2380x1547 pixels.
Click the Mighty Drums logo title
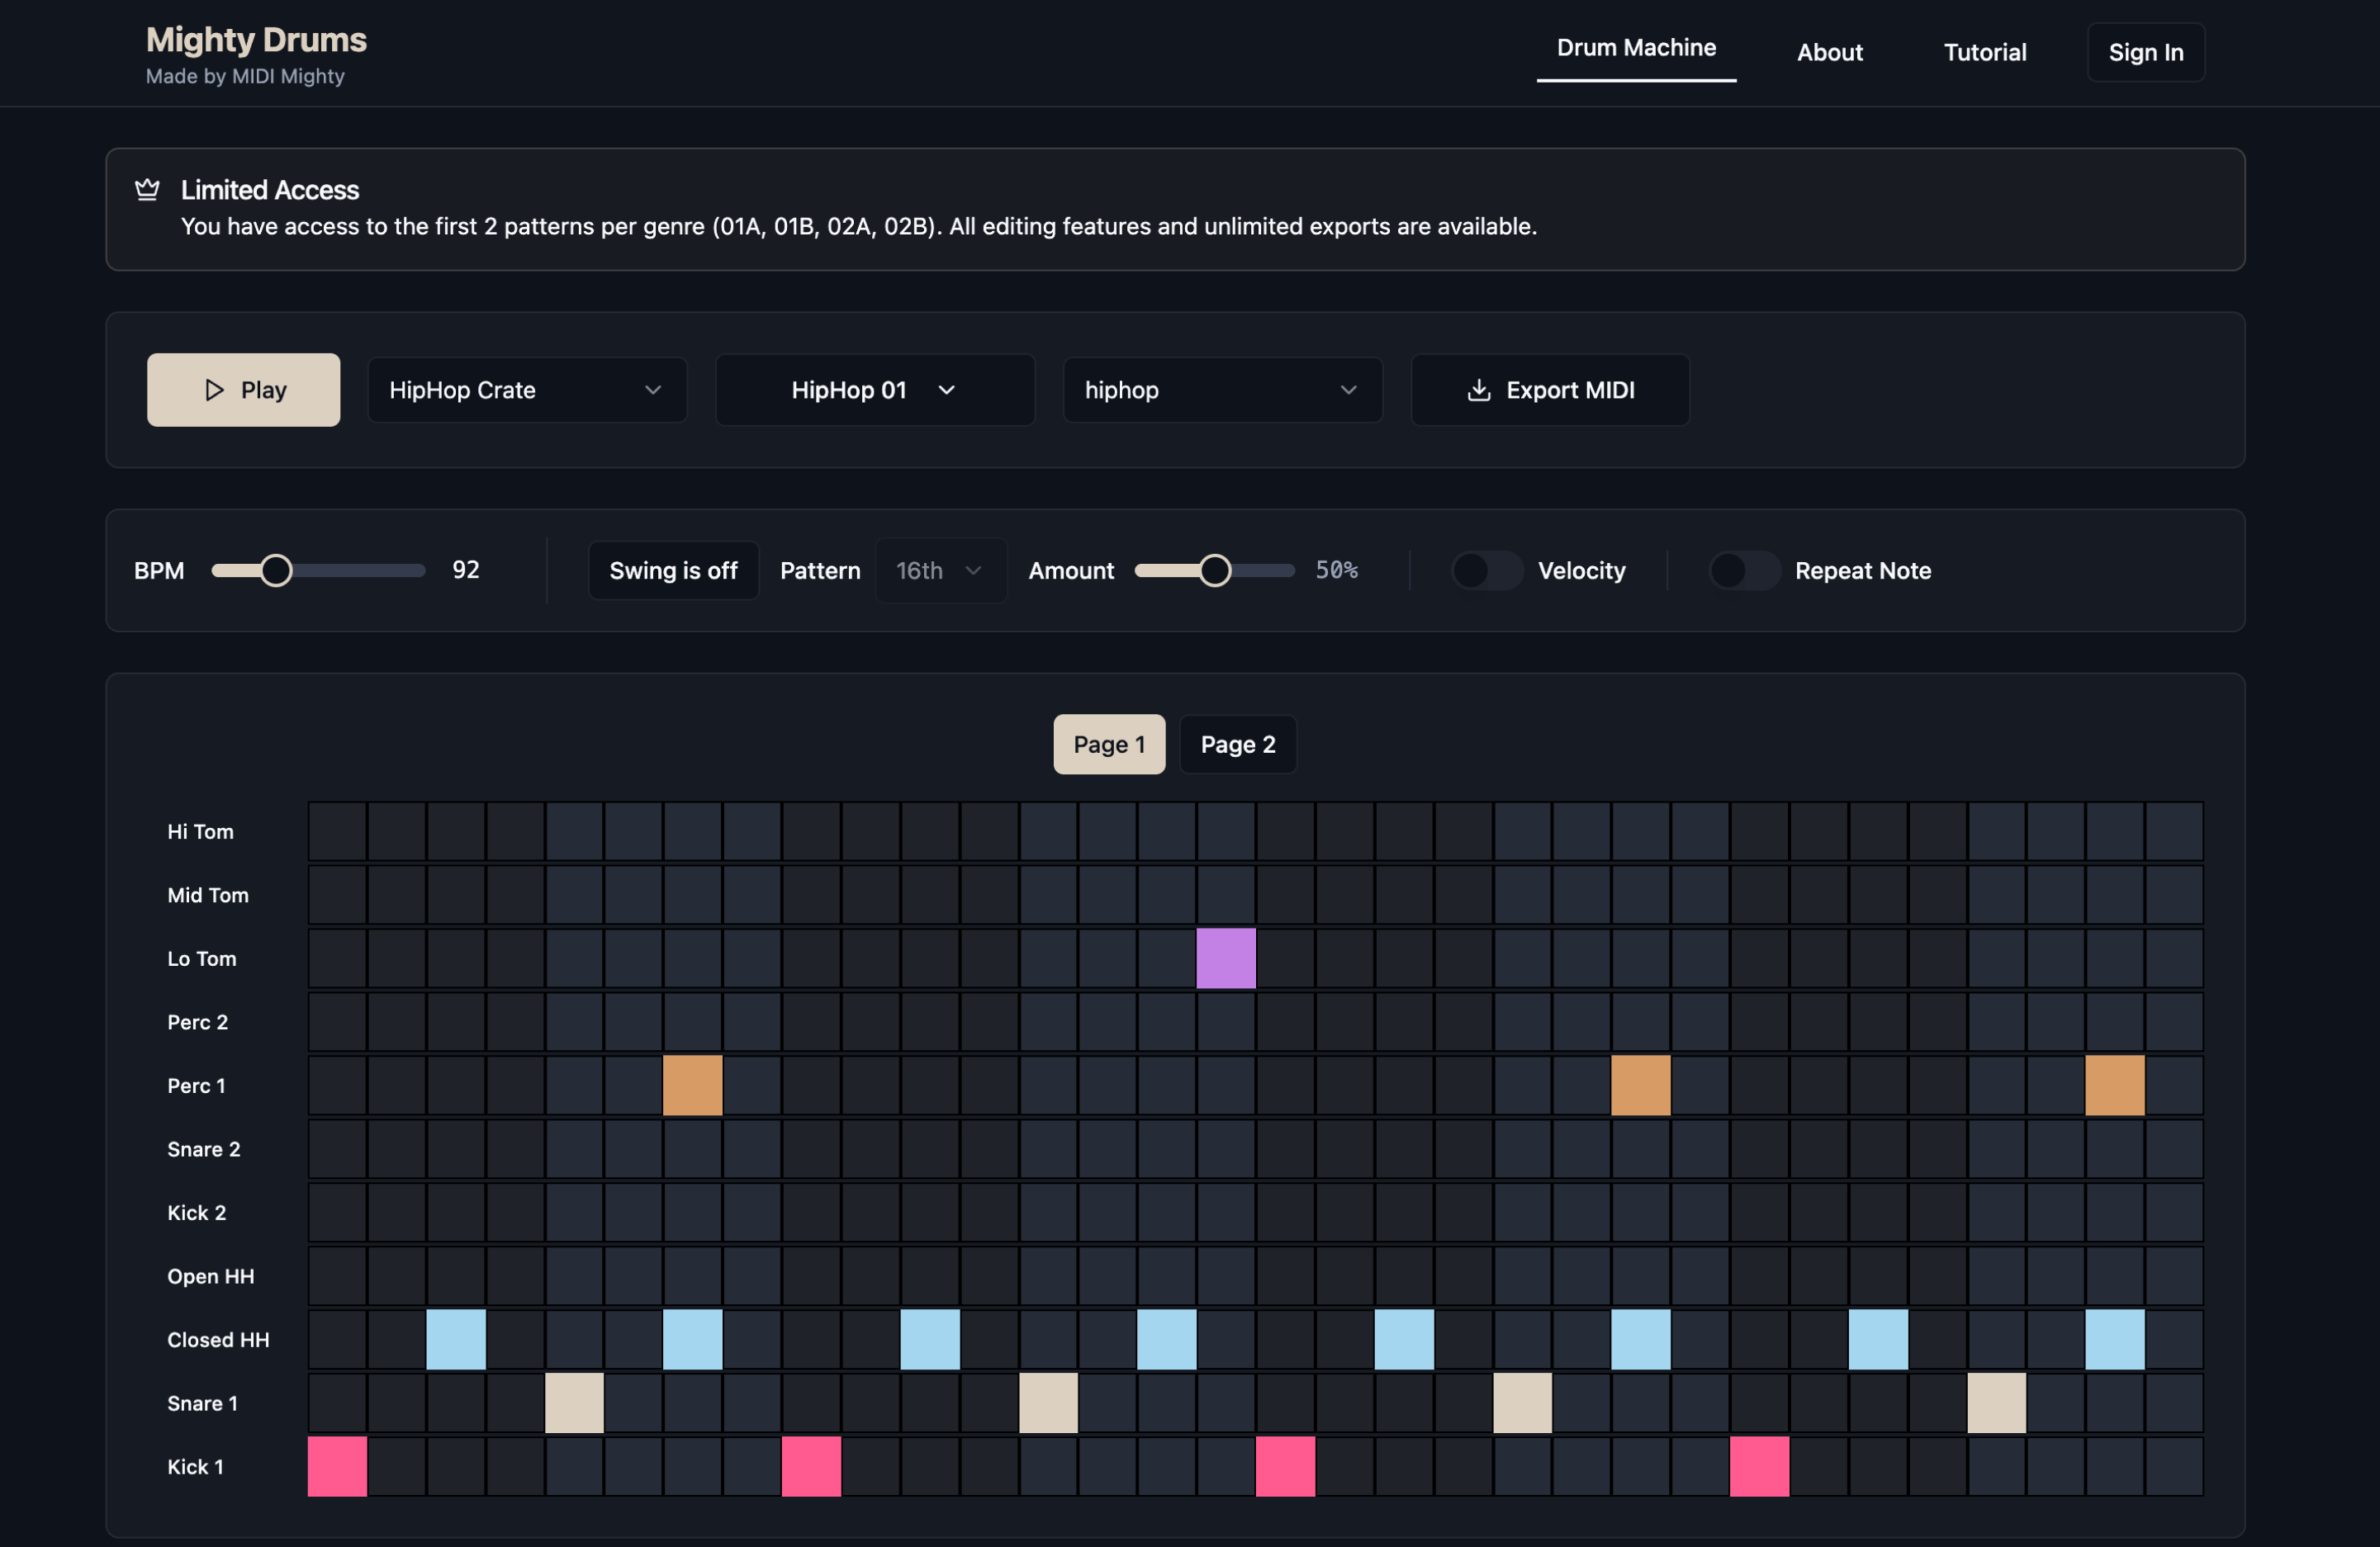(256, 40)
